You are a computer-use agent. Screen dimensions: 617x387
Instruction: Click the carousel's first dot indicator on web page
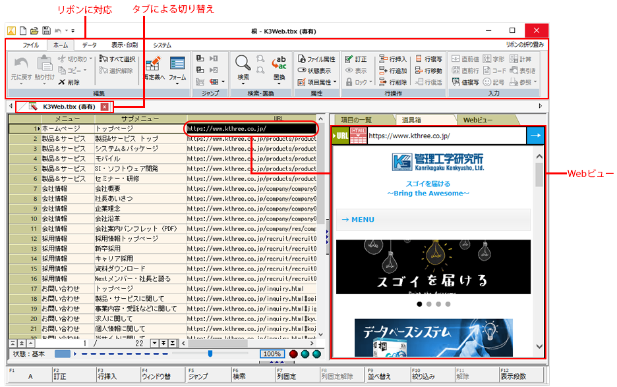pyautogui.click(x=419, y=303)
